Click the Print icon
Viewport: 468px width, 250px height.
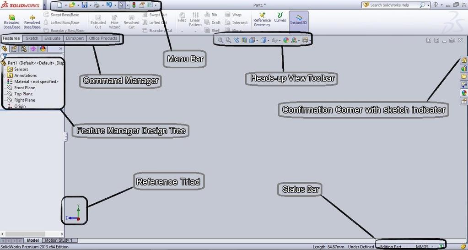(97, 5)
